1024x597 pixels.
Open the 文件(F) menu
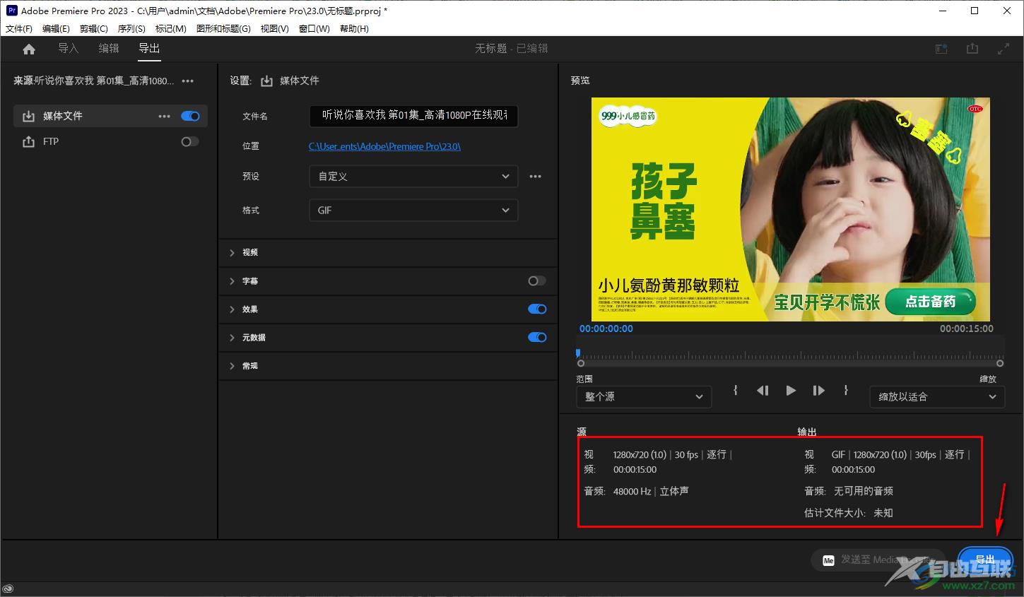click(19, 29)
